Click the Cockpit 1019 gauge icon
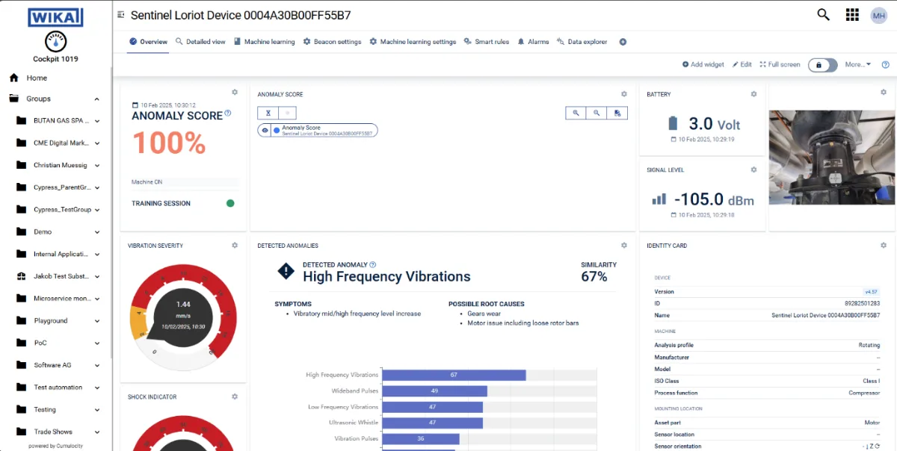The image size is (897, 451). tap(55, 41)
